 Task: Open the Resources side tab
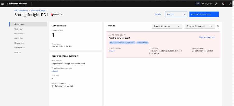tap(19, 43)
